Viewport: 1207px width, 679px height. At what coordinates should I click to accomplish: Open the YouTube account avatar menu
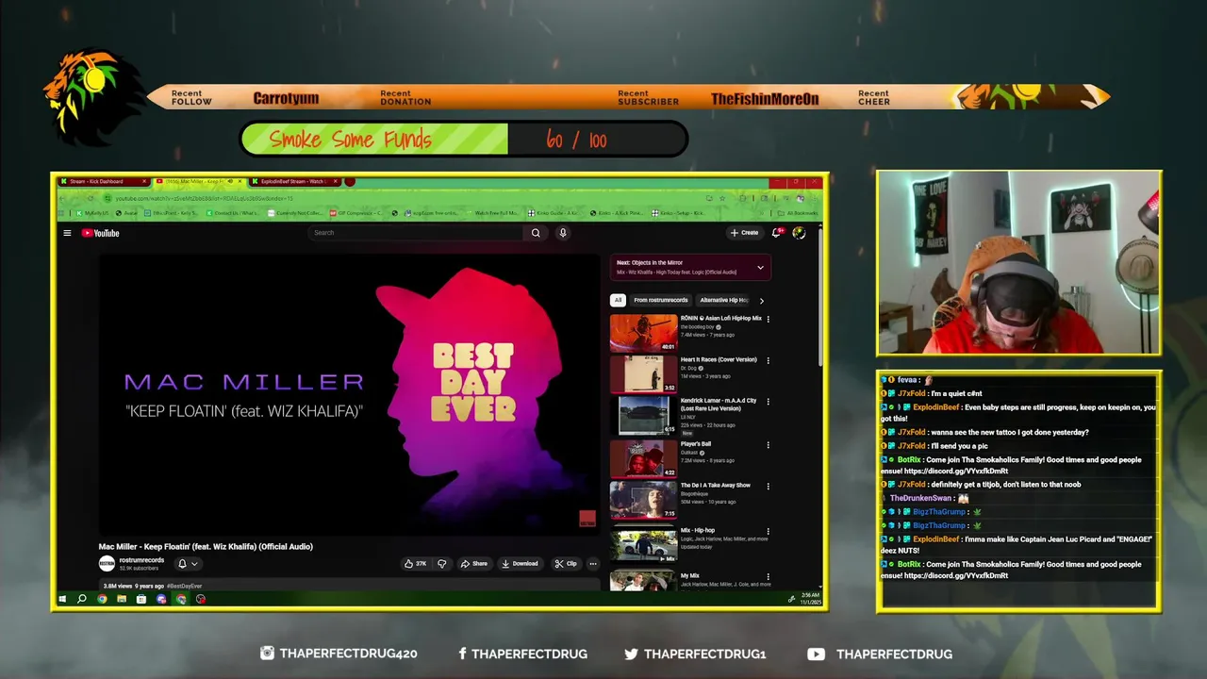[799, 233]
